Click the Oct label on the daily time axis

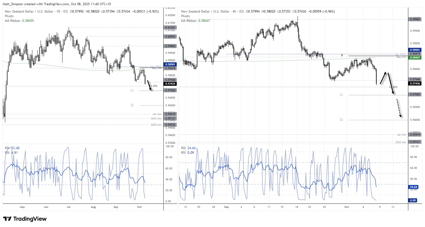139,207
